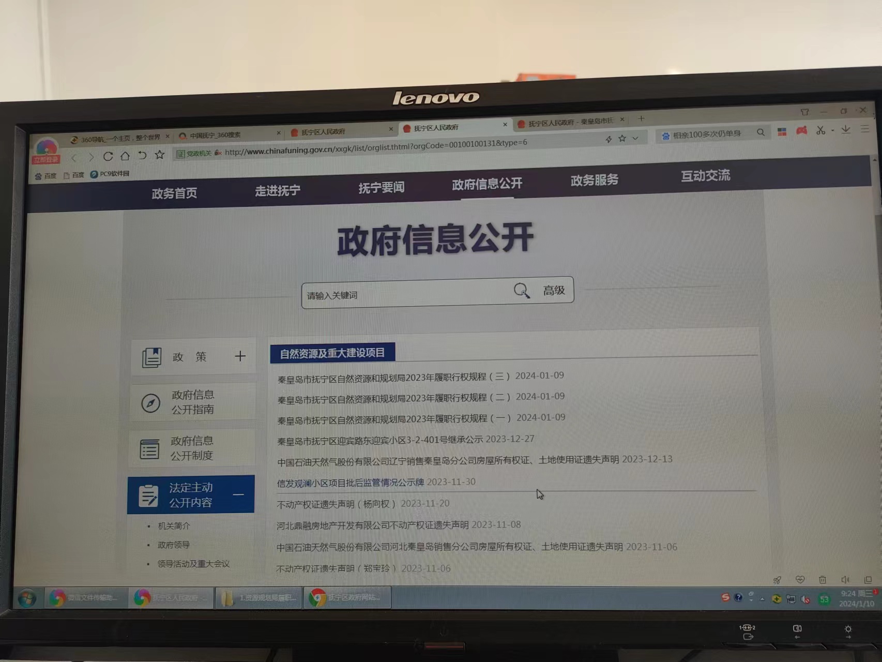Viewport: 882px width, 662px height.
Task: Select the 政务服务 navigation menu
Action: (595, 180)
